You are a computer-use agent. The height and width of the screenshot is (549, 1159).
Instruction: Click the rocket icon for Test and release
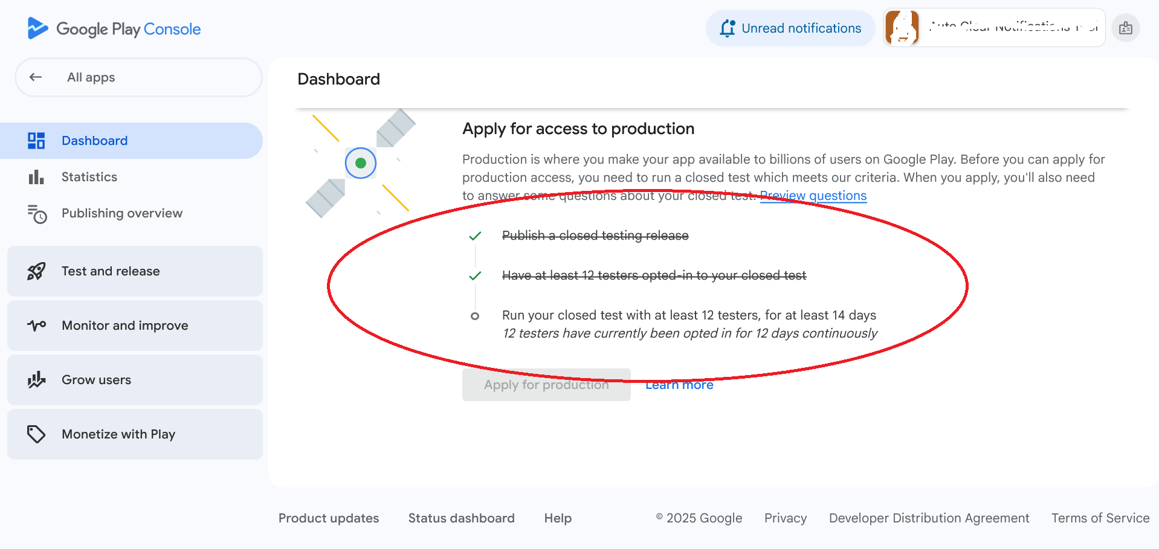tap(36, 271)
